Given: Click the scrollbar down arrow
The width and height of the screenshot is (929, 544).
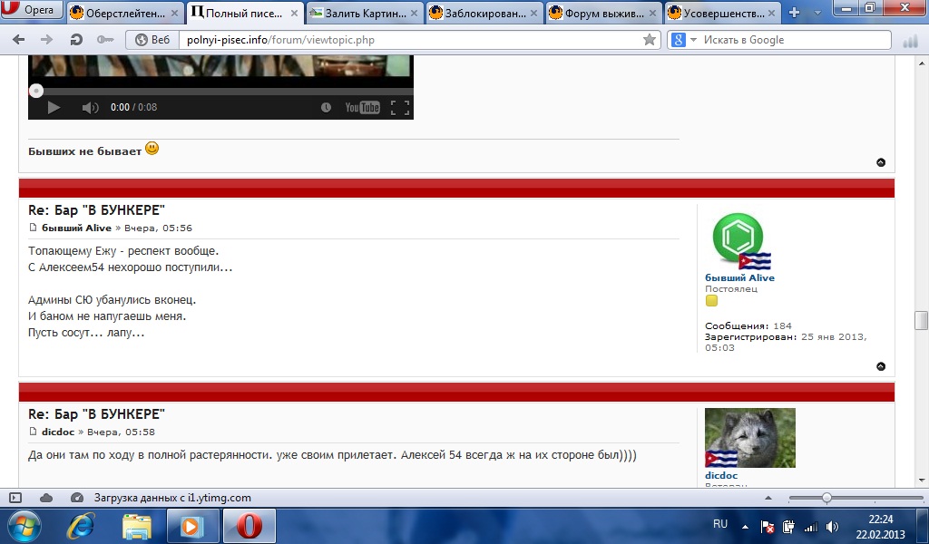Looking at the screenshot, I should 922,480.
